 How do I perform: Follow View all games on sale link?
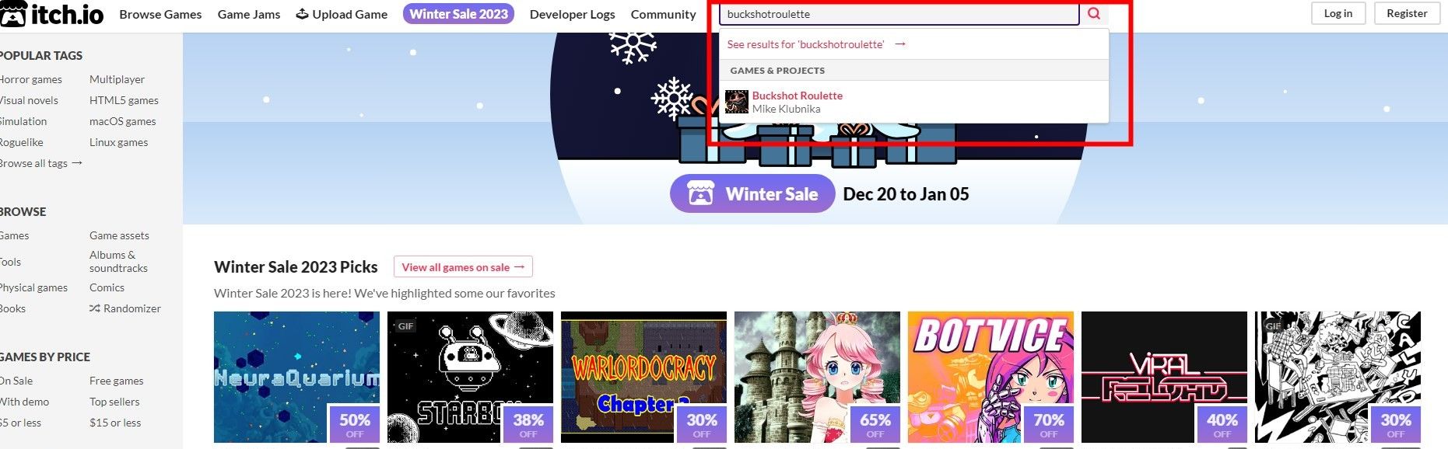click(x=463, y=267)
